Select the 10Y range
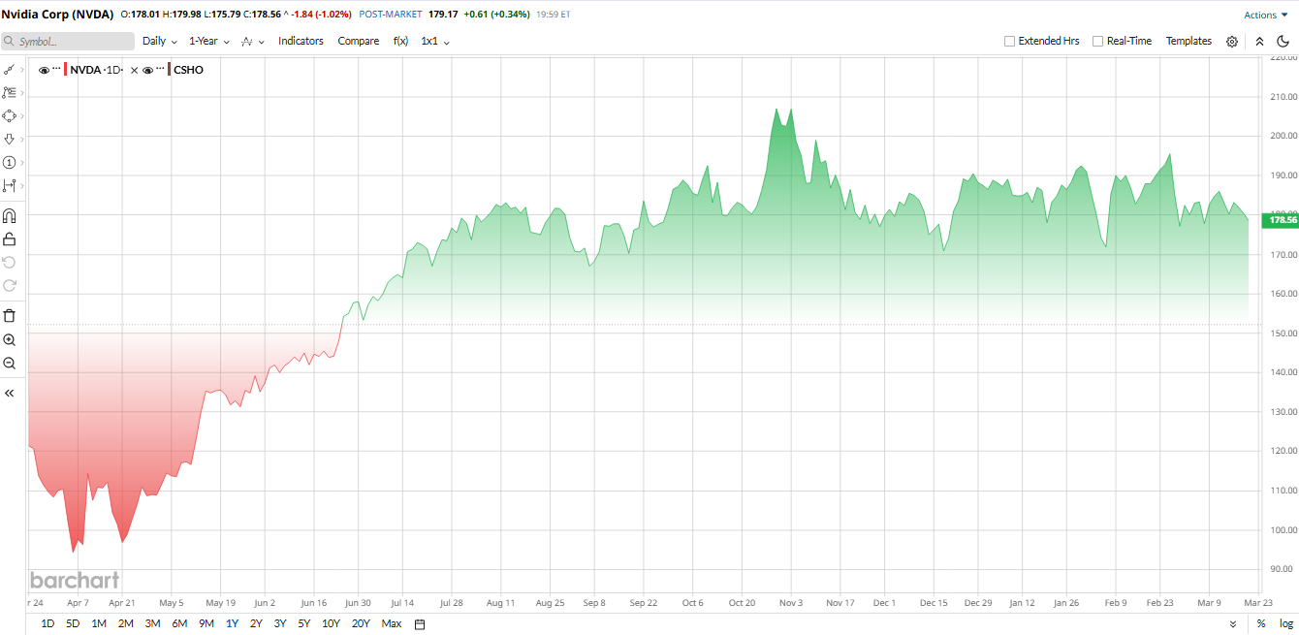Screen dimensions: 1299x635 pyautogui.click(x=331, y=623)
